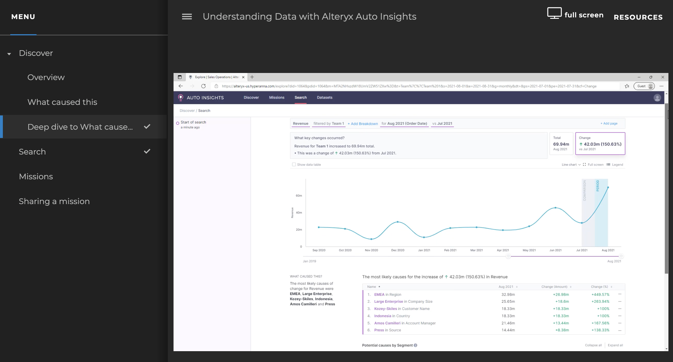Click the Auto Insights lightbulb logo
Viewport: 673px width, 362px height.
coord(181,97)
